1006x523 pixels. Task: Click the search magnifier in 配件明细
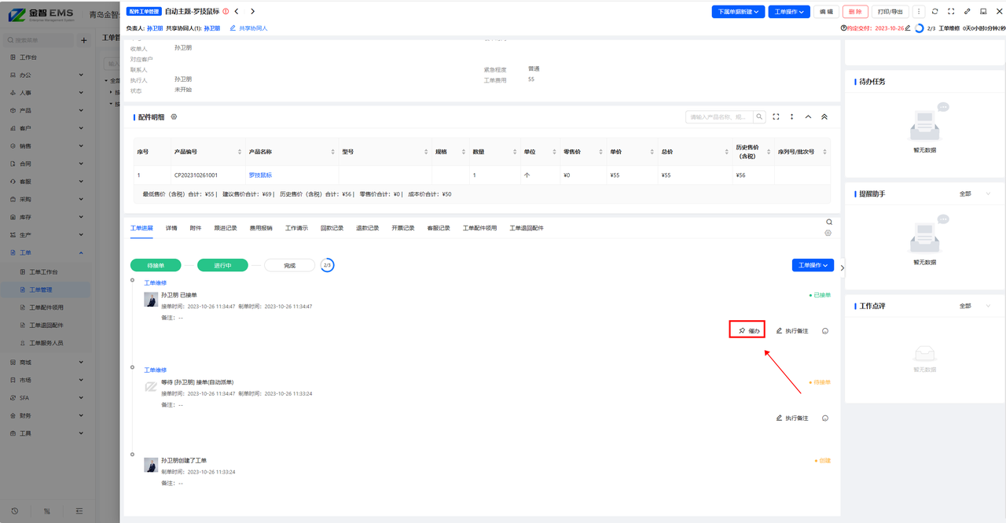tap(759, 116)
